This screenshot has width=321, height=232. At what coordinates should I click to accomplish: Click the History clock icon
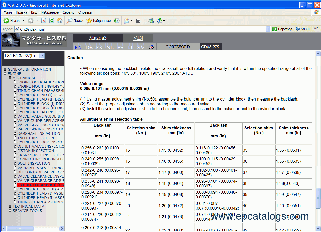pos(117,21)
